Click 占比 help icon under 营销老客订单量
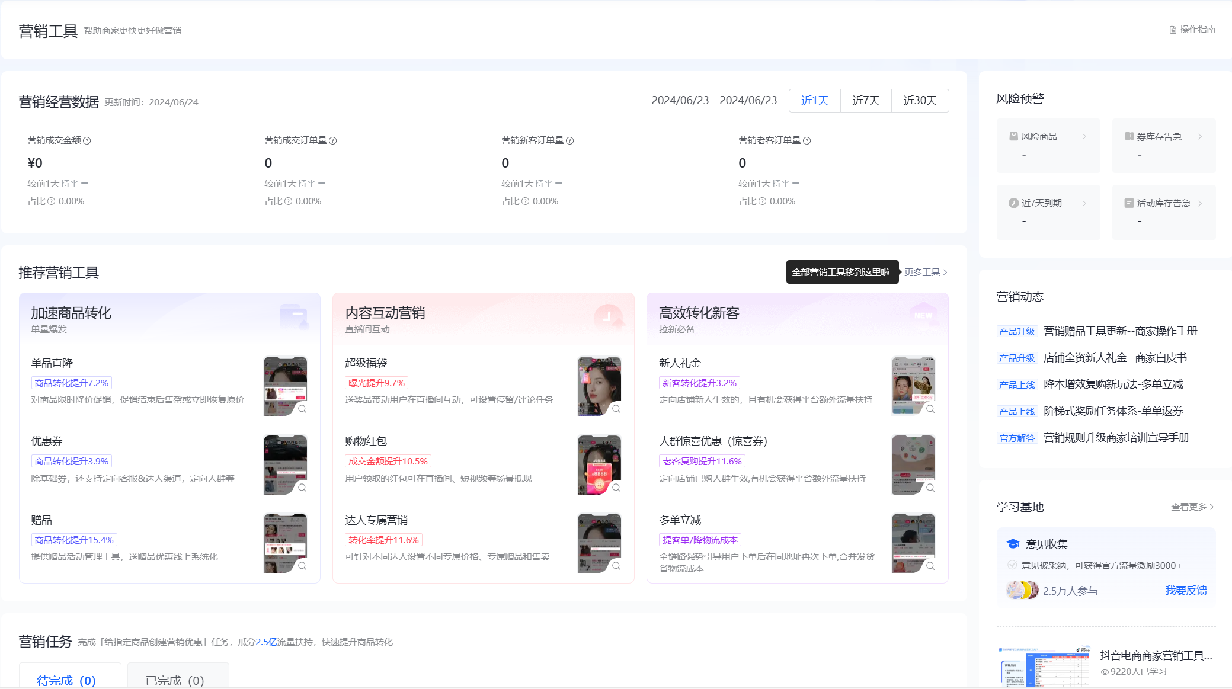 click(x=763, y=201)
